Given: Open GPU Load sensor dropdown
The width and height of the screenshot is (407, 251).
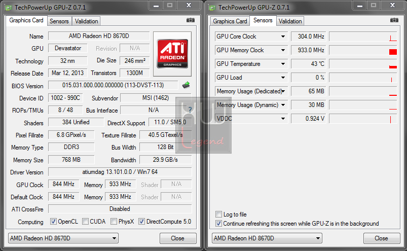Looking at the screenshot, I should pyautogui.click(x=283, y=78).
